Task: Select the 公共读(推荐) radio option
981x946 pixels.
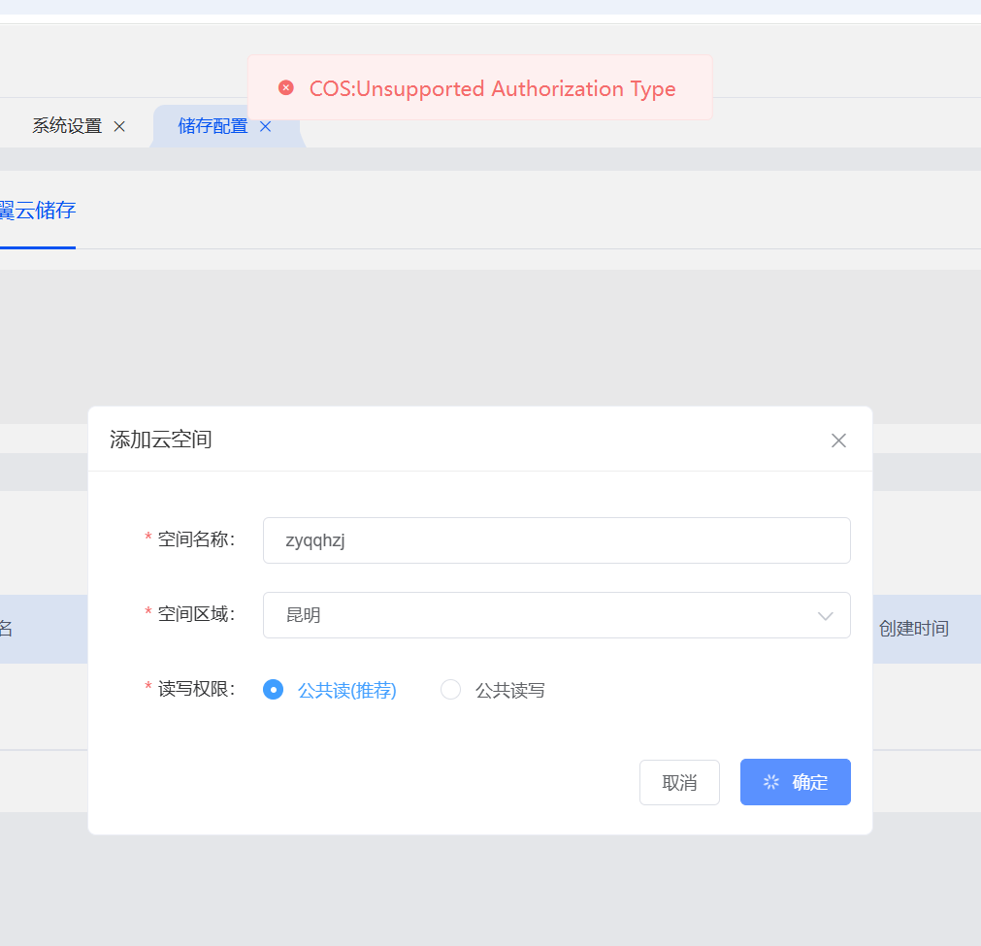Action: tap(274, 690)
